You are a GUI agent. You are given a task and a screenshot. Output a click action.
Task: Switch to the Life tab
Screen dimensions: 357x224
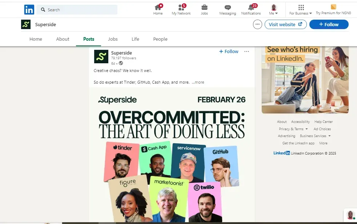click(x=135, y=39)
